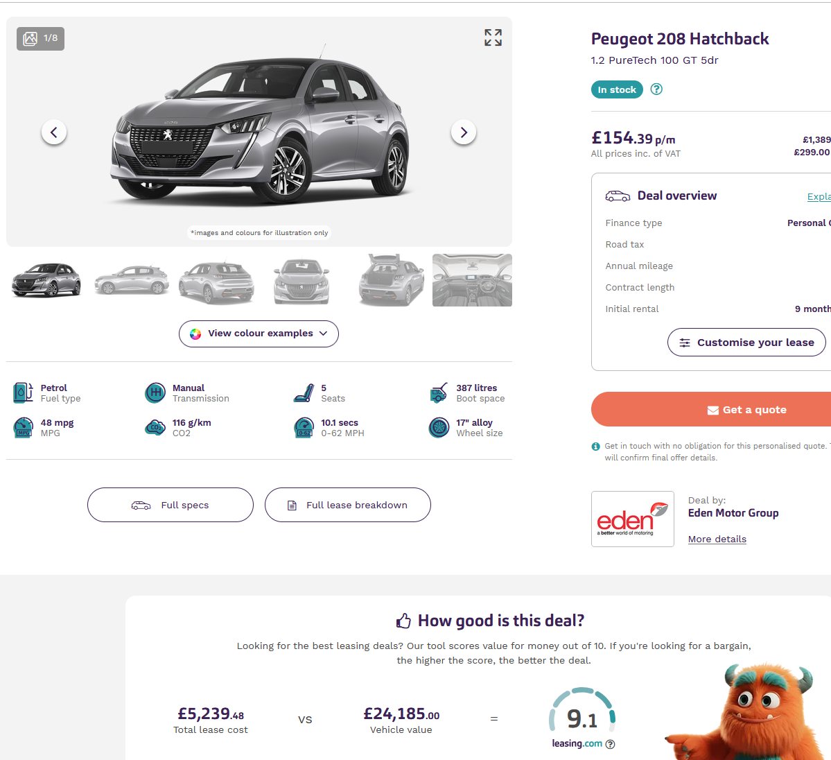Select the open boot car thumbnail
Image resolution: width=831 pixels, height=760 pixels.
point(392,280)
